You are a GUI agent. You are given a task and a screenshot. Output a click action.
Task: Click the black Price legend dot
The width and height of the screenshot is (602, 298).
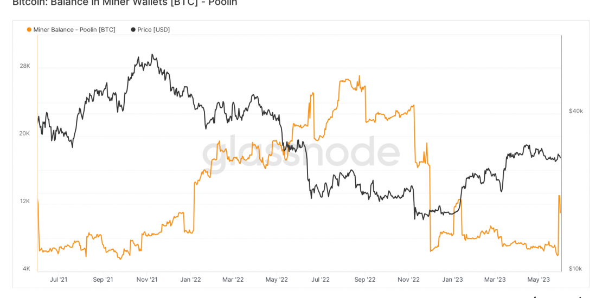point(133,30)
